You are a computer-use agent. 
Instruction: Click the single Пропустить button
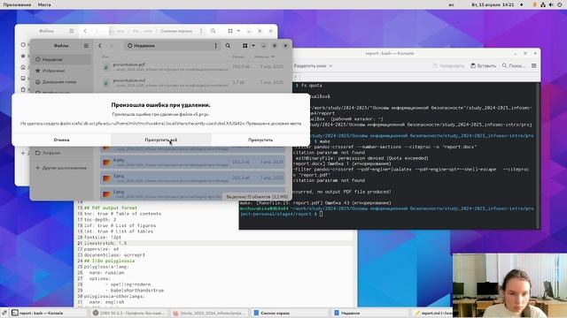(x=260, y=140)
